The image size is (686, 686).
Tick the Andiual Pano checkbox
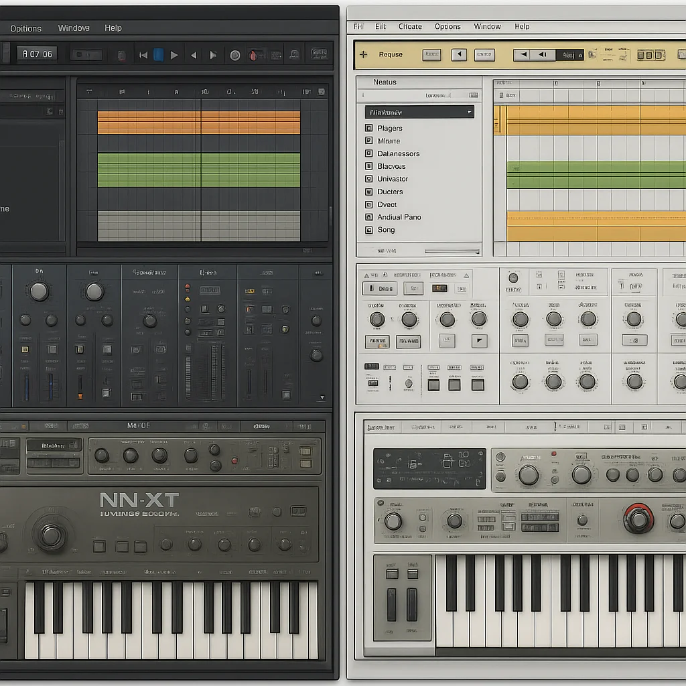tap(368, 217)
